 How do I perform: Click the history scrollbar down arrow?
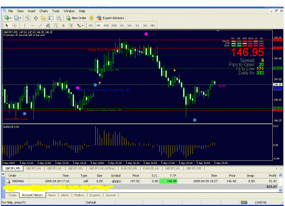click(280, 190)
